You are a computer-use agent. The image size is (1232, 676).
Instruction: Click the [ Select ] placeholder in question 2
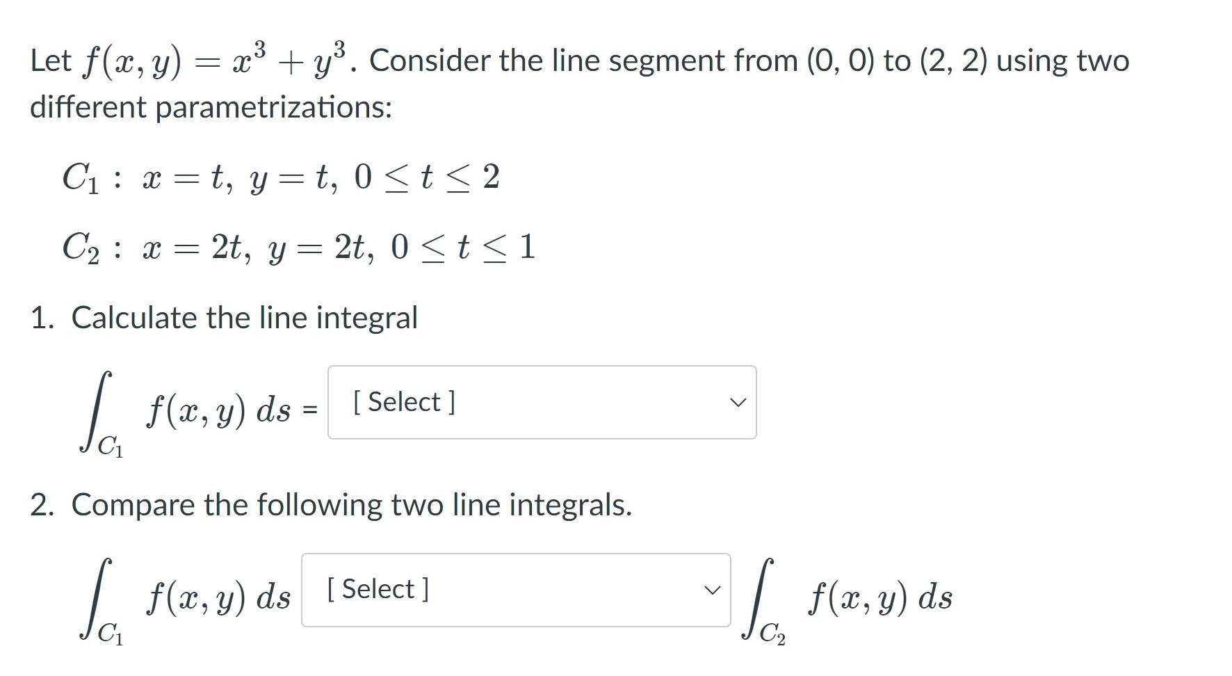(378, 589)
